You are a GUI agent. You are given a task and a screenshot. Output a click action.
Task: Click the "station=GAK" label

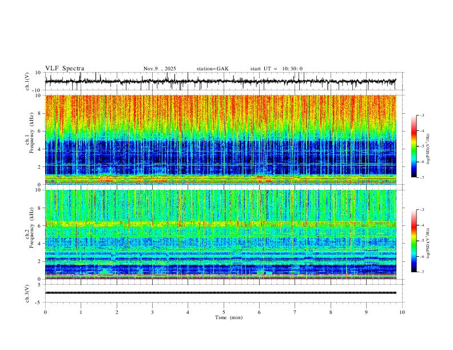212,69
